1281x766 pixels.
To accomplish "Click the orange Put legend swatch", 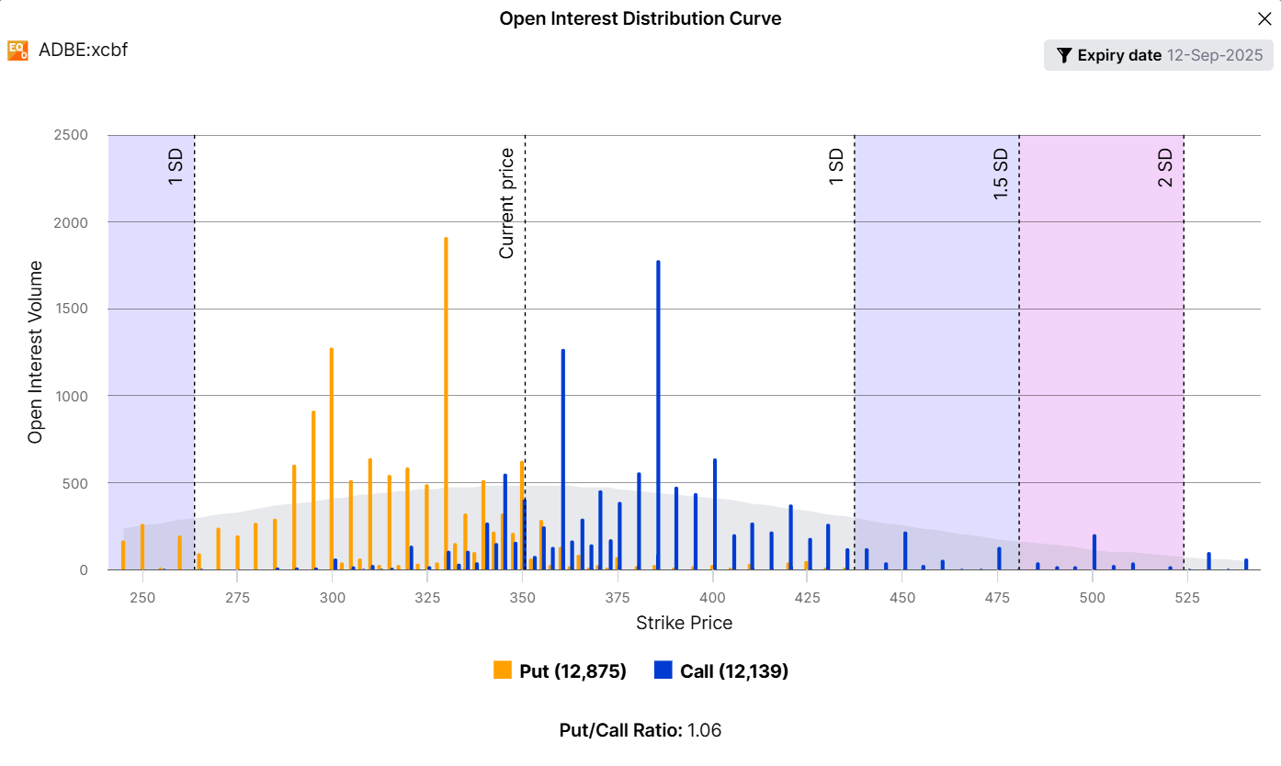I will (502, 671).
